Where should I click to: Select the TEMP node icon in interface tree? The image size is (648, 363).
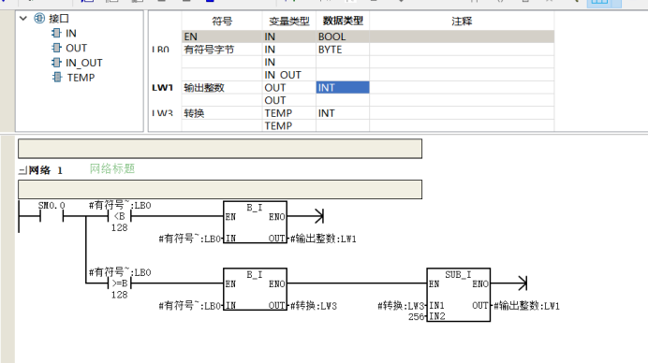point(57,78)
